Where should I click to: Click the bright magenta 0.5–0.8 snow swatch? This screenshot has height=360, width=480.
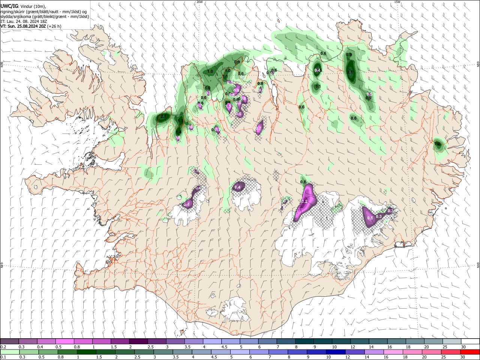coord(64,341)
